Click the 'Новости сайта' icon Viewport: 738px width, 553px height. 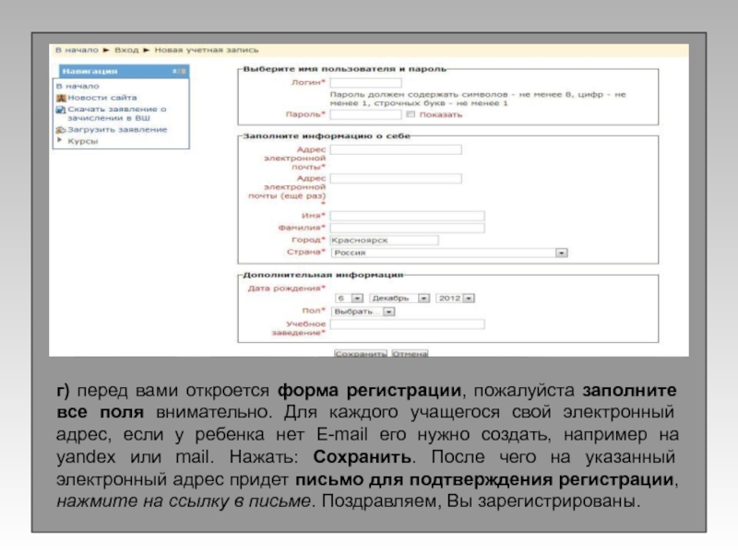61,98
